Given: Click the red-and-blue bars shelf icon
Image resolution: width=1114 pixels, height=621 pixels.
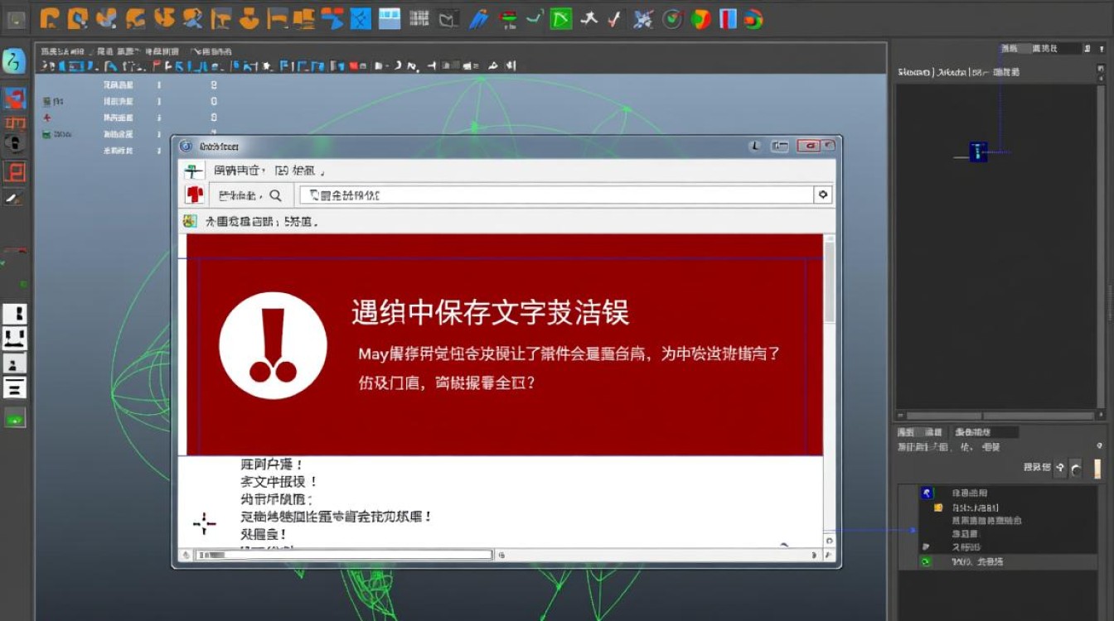Looking at the screenshot, I should click(728, 18).
